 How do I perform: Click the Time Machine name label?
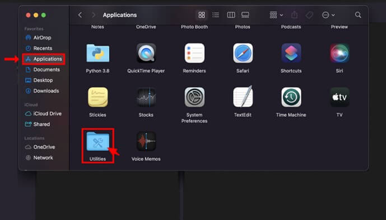pyautogui.click(x=291, y=115)
